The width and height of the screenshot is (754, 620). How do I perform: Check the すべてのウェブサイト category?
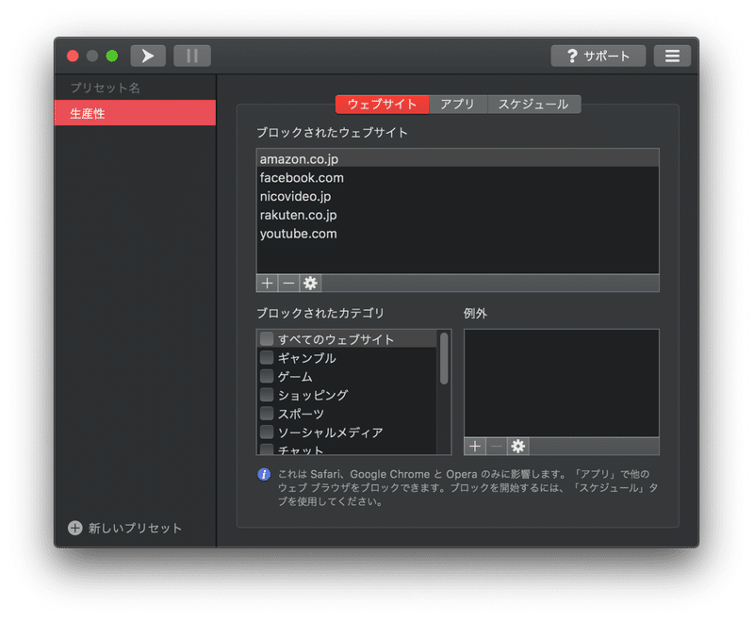[x=267, y=339]
